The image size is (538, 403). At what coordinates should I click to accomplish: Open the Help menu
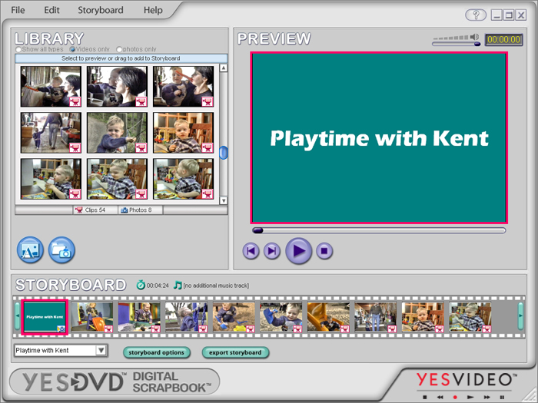coord(153,10)
